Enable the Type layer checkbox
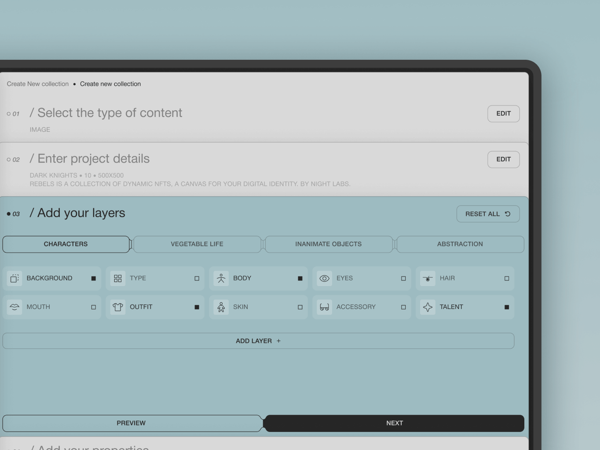600x450 pixels. 197,278
